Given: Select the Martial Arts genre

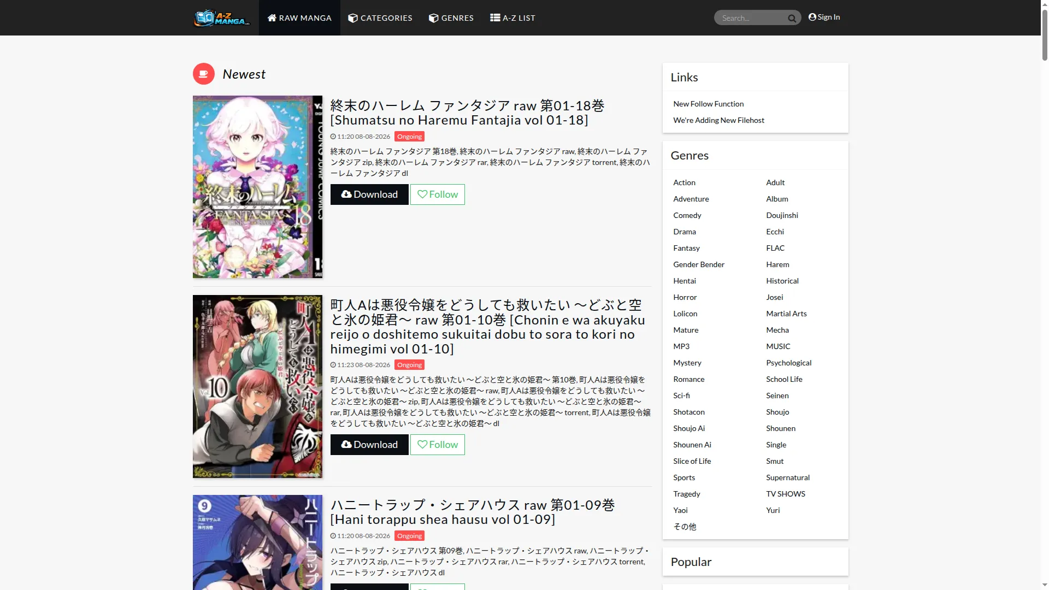Looking at the screenshot, I should coord(786,314).
